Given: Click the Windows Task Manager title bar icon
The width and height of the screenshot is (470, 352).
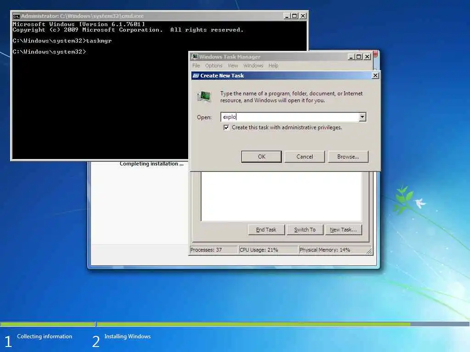Looking at the screenshot, I should tap(195, 56).
